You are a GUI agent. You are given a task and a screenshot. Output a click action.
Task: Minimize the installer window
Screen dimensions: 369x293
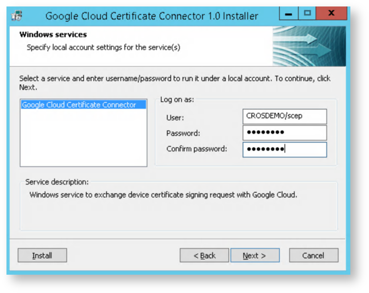(288, 13)
